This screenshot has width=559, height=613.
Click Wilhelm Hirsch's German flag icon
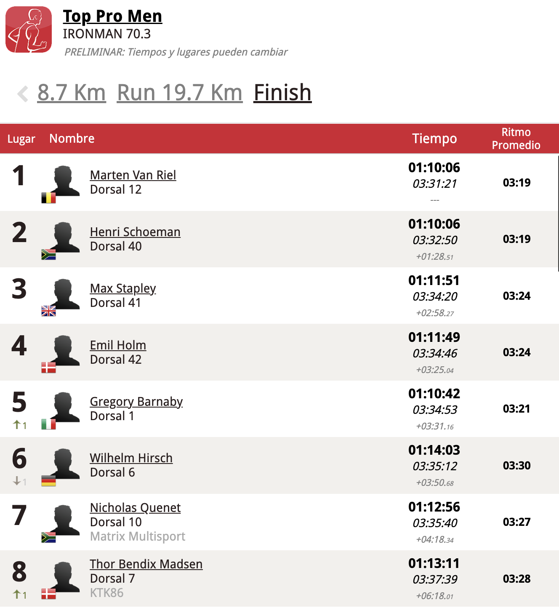48,481
